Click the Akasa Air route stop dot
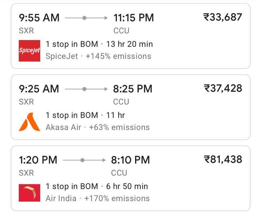The width and height of the screenshot is (261, 217). tap(84, 89)
